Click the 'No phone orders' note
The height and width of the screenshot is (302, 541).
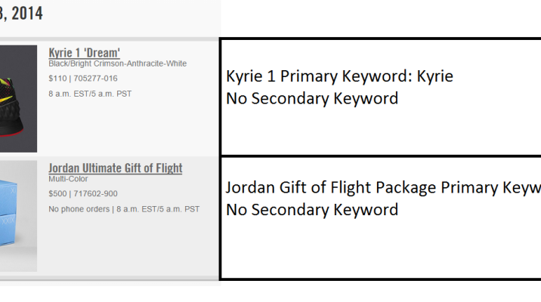point(79,208)
